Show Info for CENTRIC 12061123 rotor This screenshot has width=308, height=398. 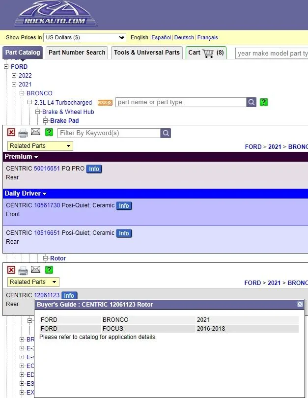click(69, 295)
